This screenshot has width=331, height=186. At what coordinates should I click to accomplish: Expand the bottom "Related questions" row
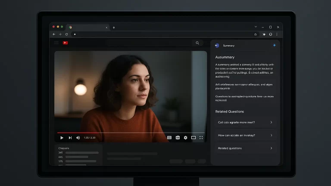coord(245,148)
